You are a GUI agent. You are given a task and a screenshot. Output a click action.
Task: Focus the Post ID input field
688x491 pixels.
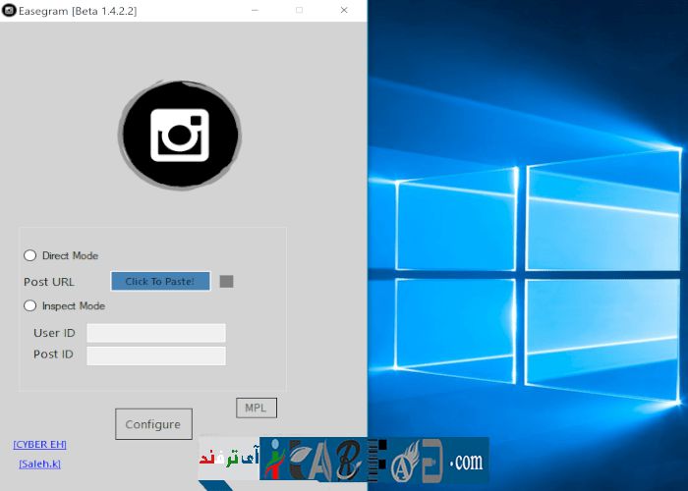coord(156,355)
